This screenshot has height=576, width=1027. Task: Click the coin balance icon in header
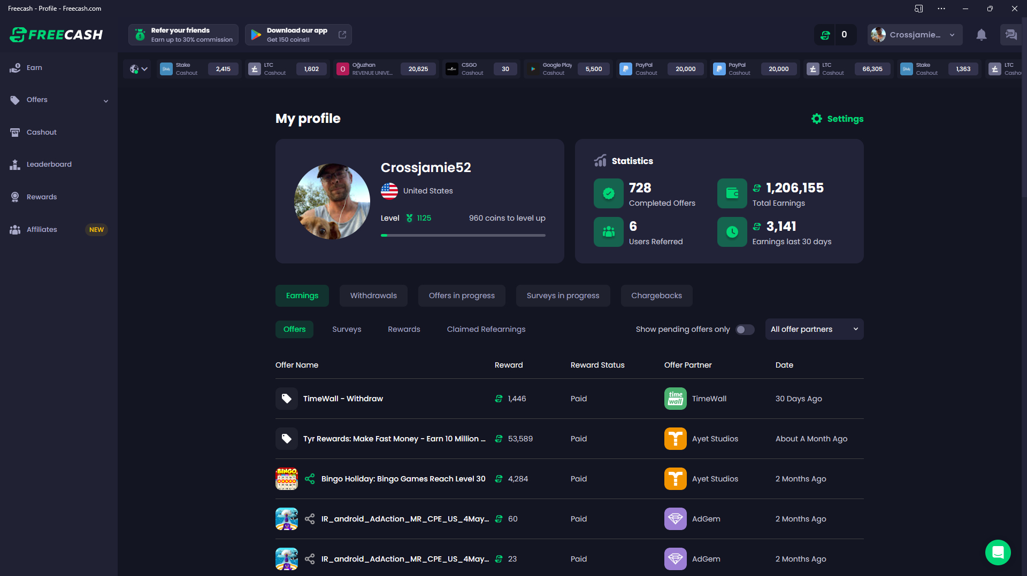825,35
